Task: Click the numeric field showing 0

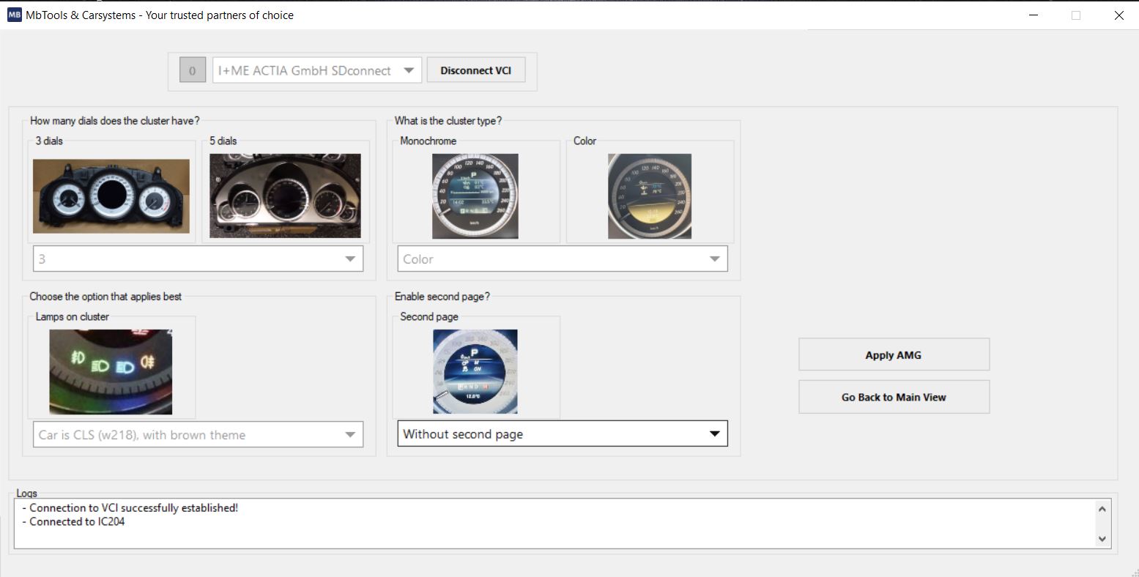Action: pos(192,70)
